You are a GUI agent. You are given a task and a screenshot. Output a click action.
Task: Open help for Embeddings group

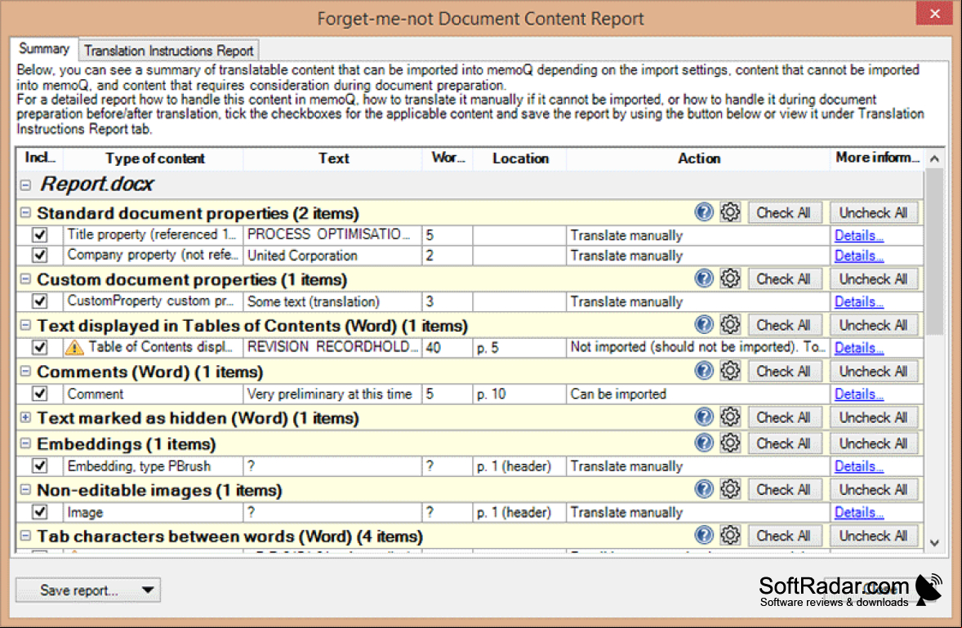[704, 443]
